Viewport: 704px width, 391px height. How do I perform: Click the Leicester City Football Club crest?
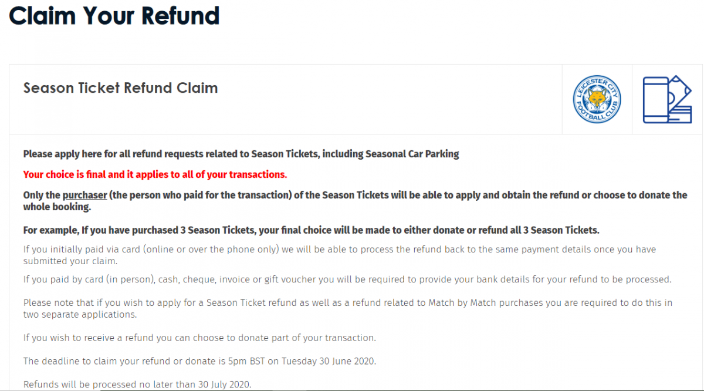point(597,99)
